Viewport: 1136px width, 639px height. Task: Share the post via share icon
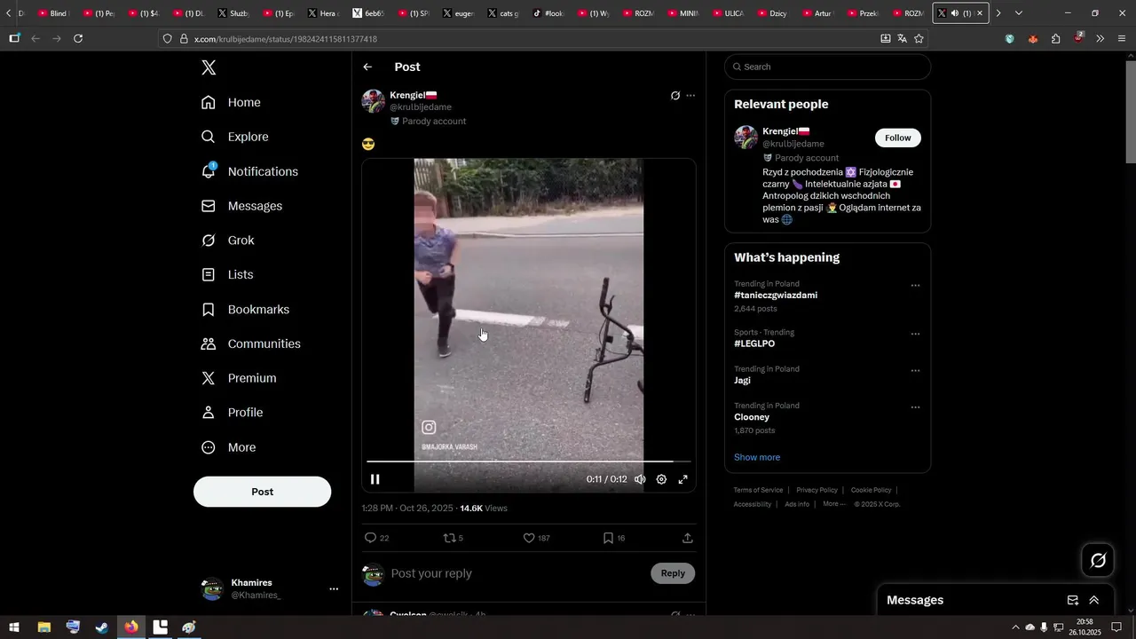click(x=687, y=538)
